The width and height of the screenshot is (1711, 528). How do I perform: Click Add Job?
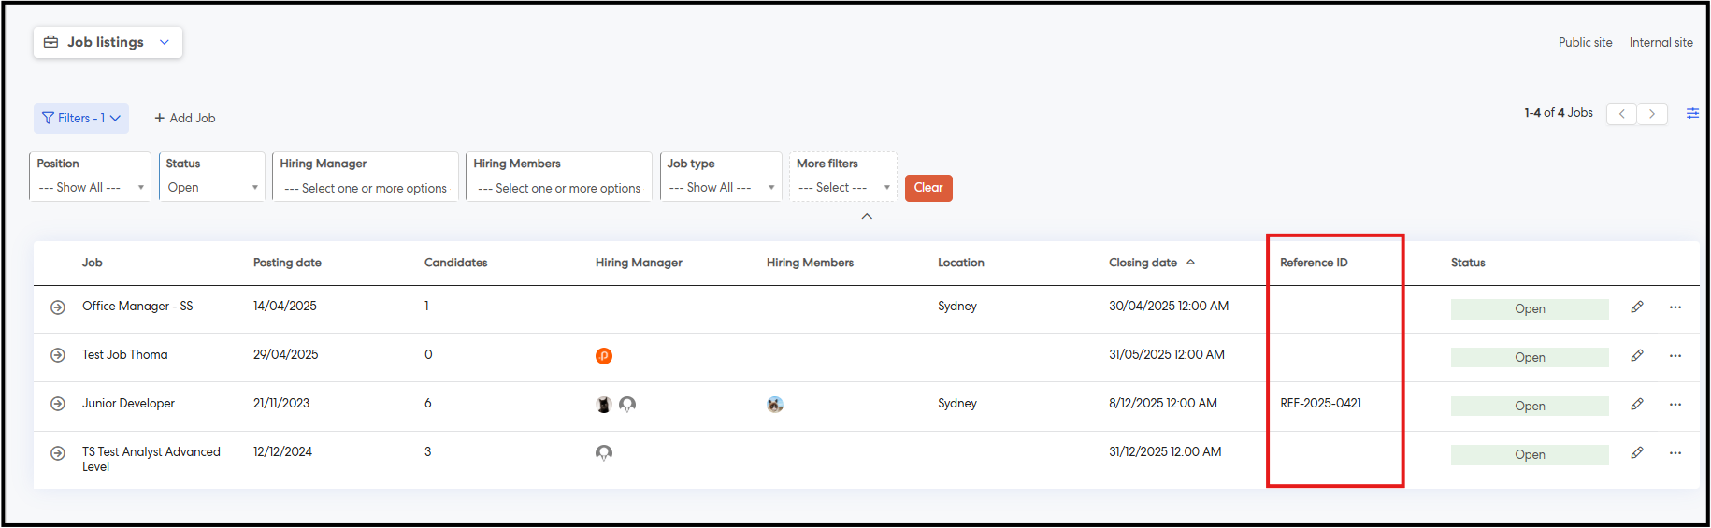(x=185, y=119)
